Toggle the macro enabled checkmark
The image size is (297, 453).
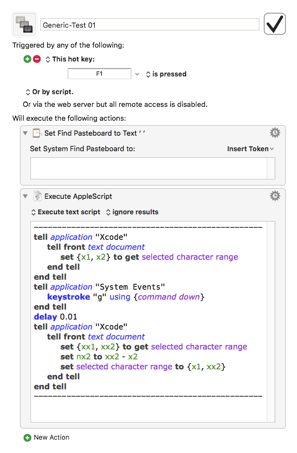coord(274,24)
